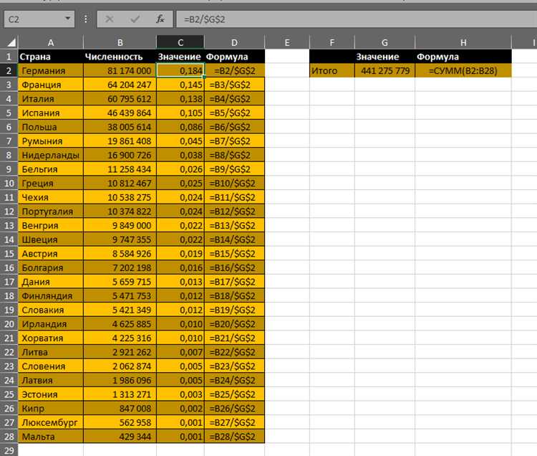Screen dimensions: 537x456
Task: Click the cancel (X) formula button
Action: pos(110,19)
